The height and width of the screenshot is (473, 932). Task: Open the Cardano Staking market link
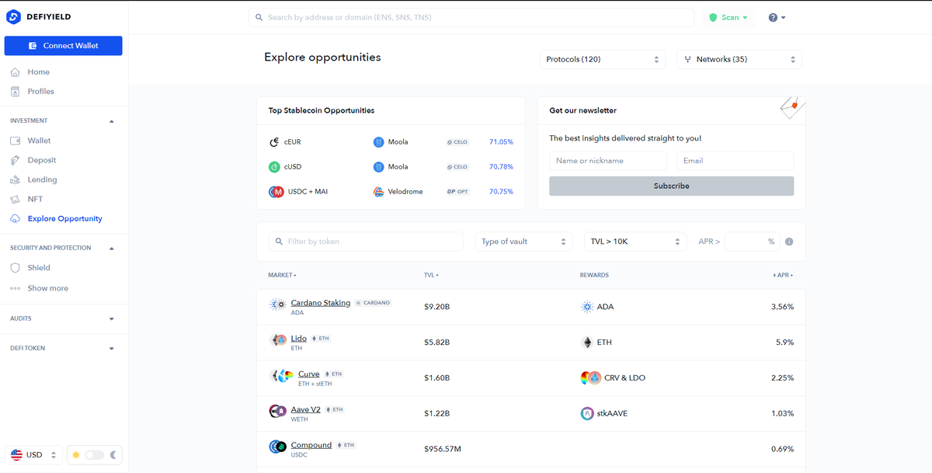[321, 303]
